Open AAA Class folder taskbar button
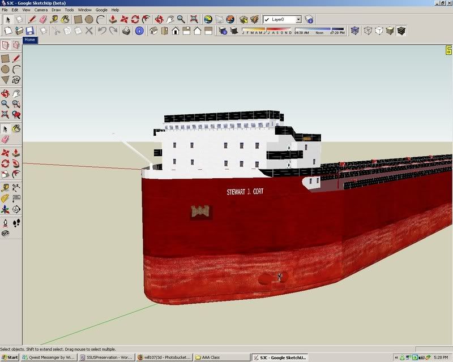The width and height of the screenshot is (453, 362). pos(221,357)
